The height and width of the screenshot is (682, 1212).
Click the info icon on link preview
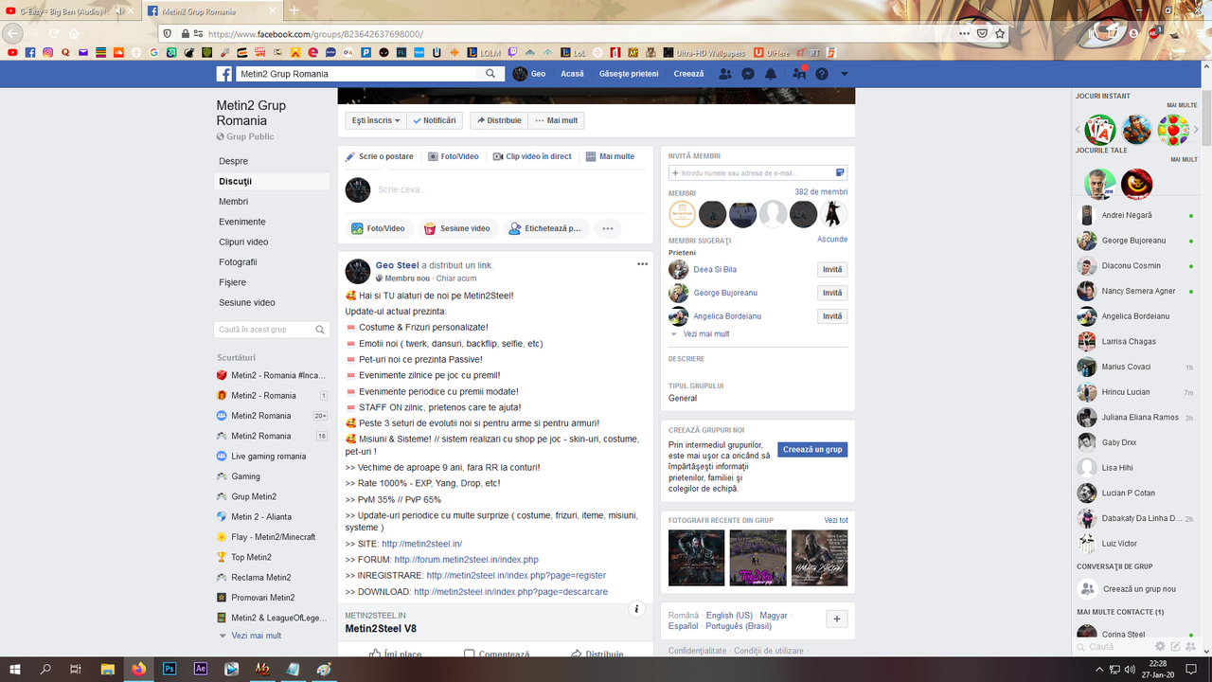point(637,609)
